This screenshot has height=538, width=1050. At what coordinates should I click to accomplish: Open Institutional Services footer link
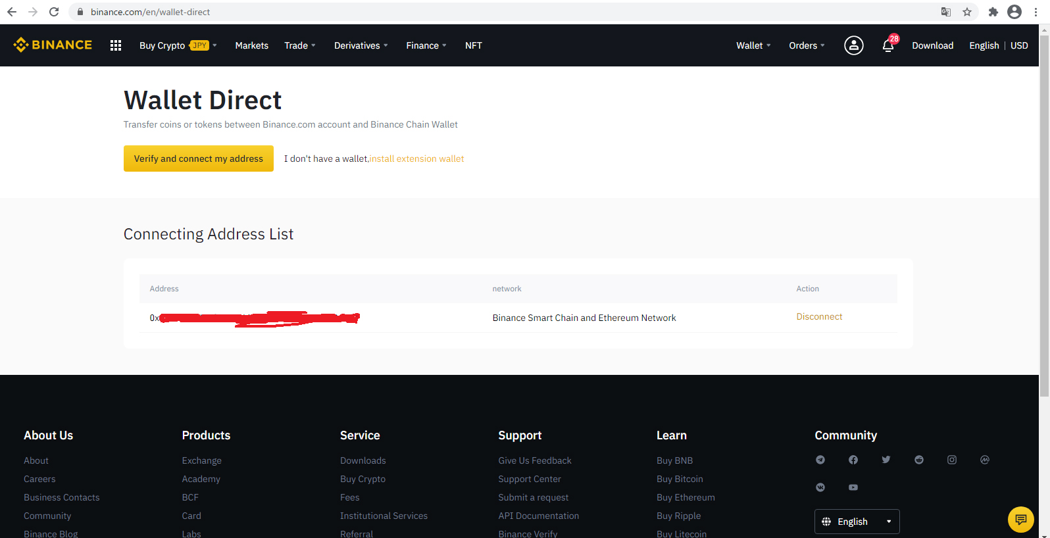pyautogui.click(x=384, y=516)
